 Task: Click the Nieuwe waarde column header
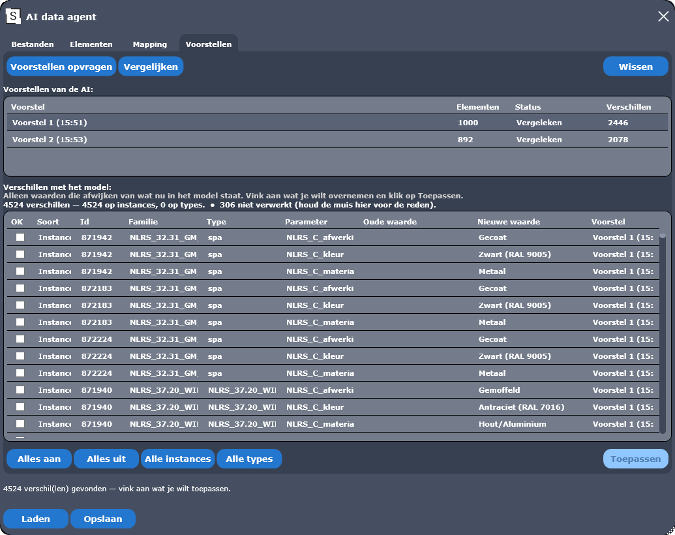[509, 222]
